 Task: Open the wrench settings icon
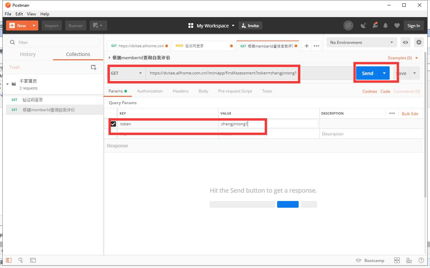coord(375,25)
